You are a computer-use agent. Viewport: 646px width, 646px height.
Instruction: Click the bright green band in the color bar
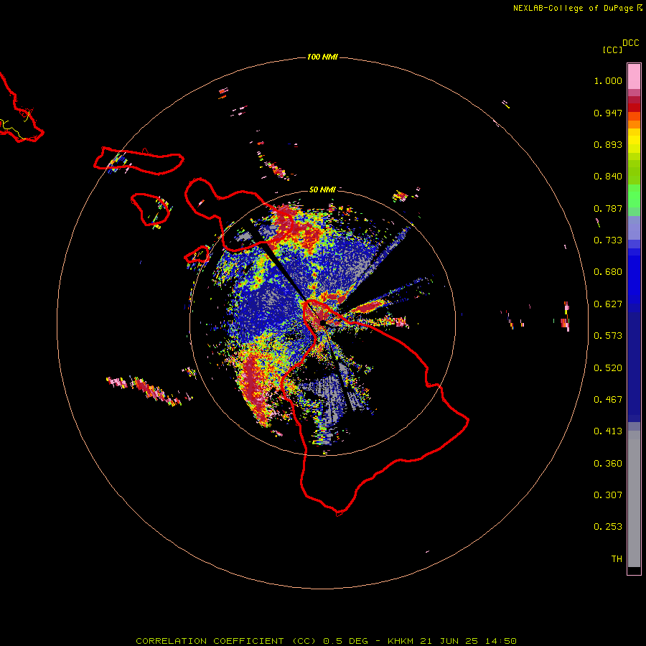pyautogui.click(x=634, y=195)
